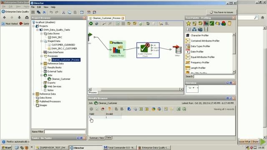The width and height of the screenshot is (267, 150).
Task: Open Favorites star in Tool Palette
Action: click(188, 23)
